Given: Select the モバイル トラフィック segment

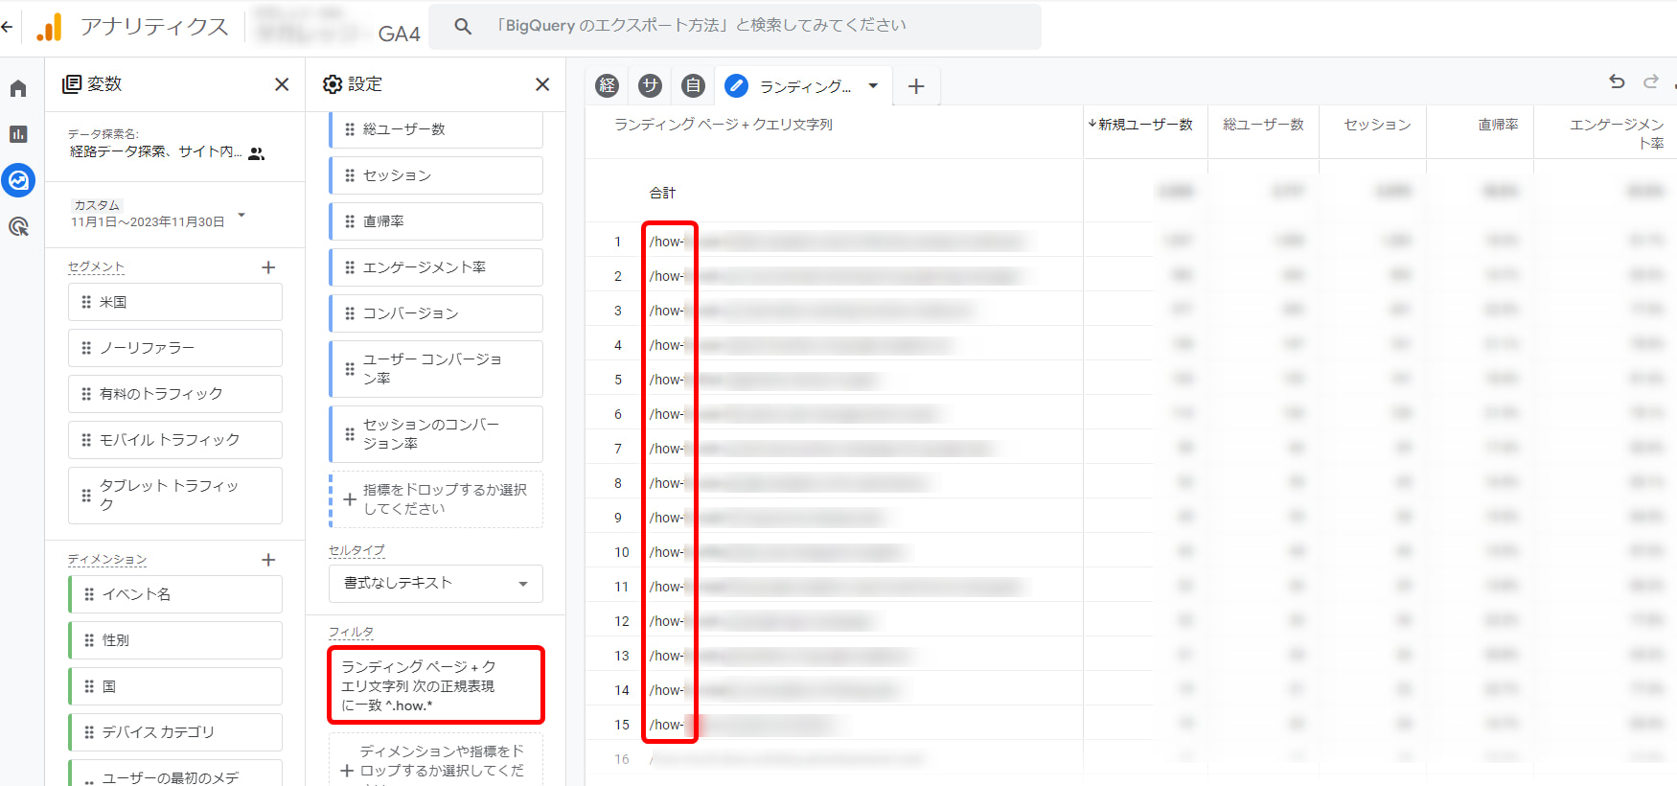Looking at the screenshot, I should tap(175, 440).
